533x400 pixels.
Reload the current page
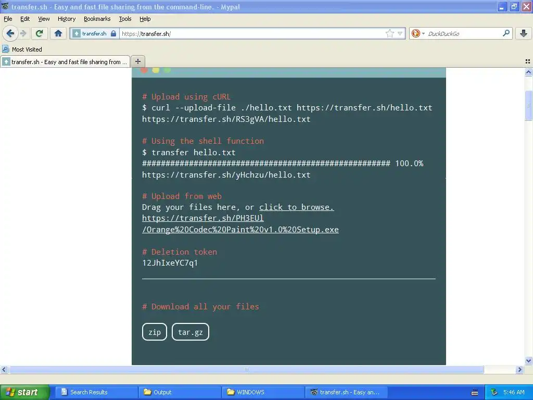40,33
